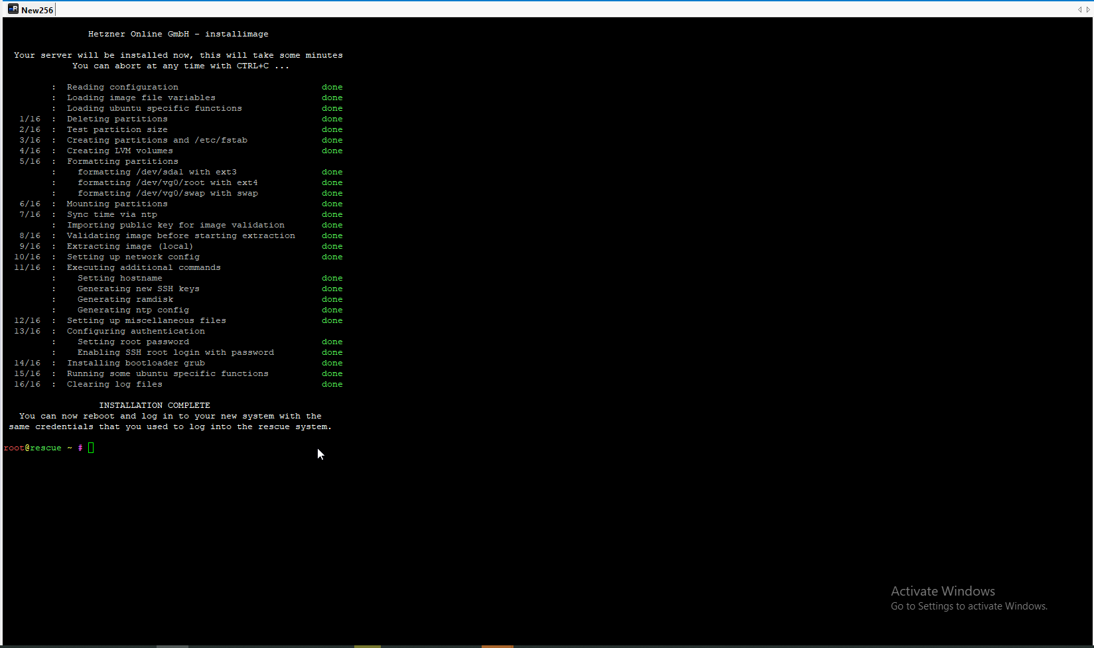Image resolution: width=1094 pixels, height=648 pixels.
Task: Click the 'Creating LVM volumes' step text
Action: [120, 151]
